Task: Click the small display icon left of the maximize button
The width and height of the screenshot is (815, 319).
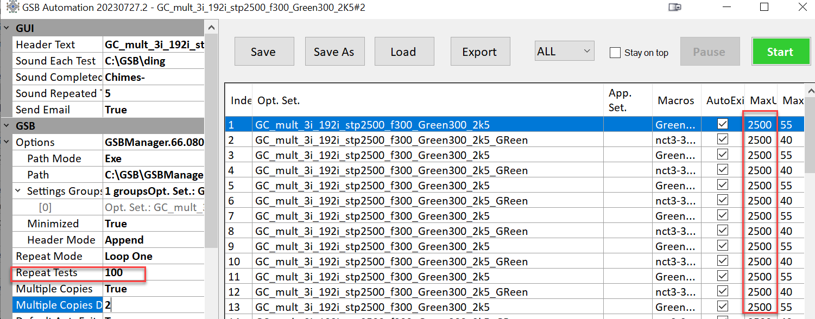Action: pyautogui.click(x=674, y=8)
